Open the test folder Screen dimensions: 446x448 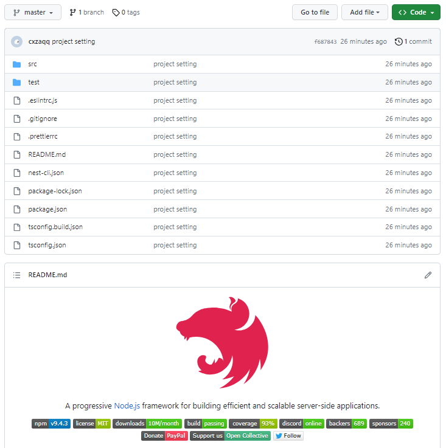coord(33,82)
